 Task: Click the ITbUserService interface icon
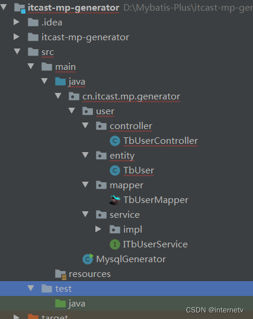click(115, 244)
